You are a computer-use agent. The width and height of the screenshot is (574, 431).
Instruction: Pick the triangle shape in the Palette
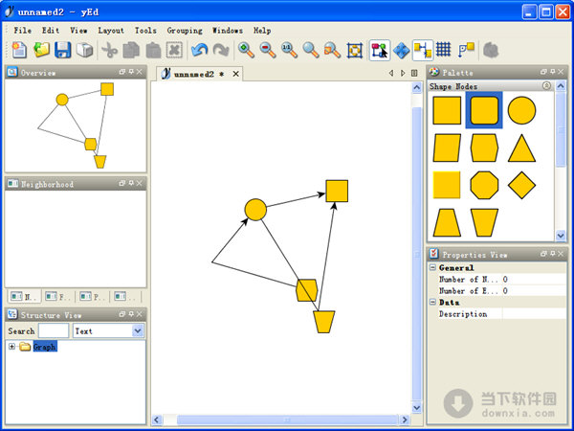[x=521, y=147]
